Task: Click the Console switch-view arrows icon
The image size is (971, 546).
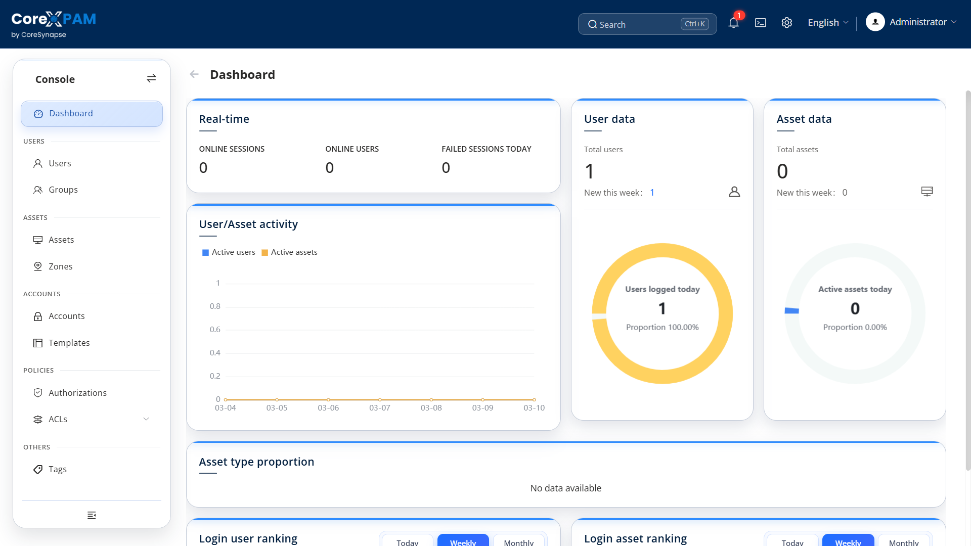Action: click(x=151, y=78)
